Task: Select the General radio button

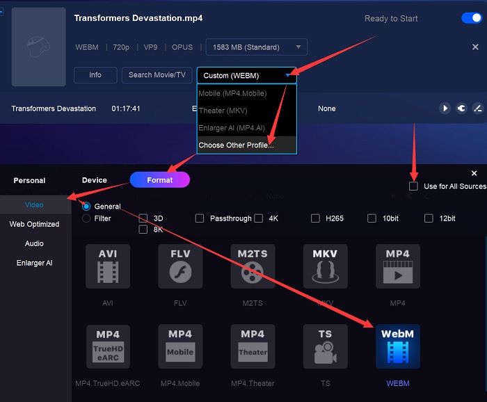Action: click(x=86, y=206)
